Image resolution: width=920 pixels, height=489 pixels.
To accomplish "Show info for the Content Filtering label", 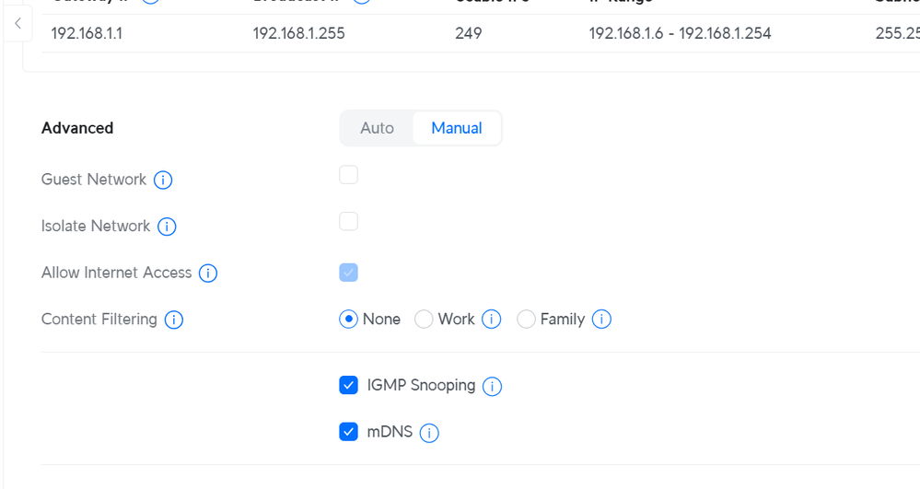I will coord(173,320).
